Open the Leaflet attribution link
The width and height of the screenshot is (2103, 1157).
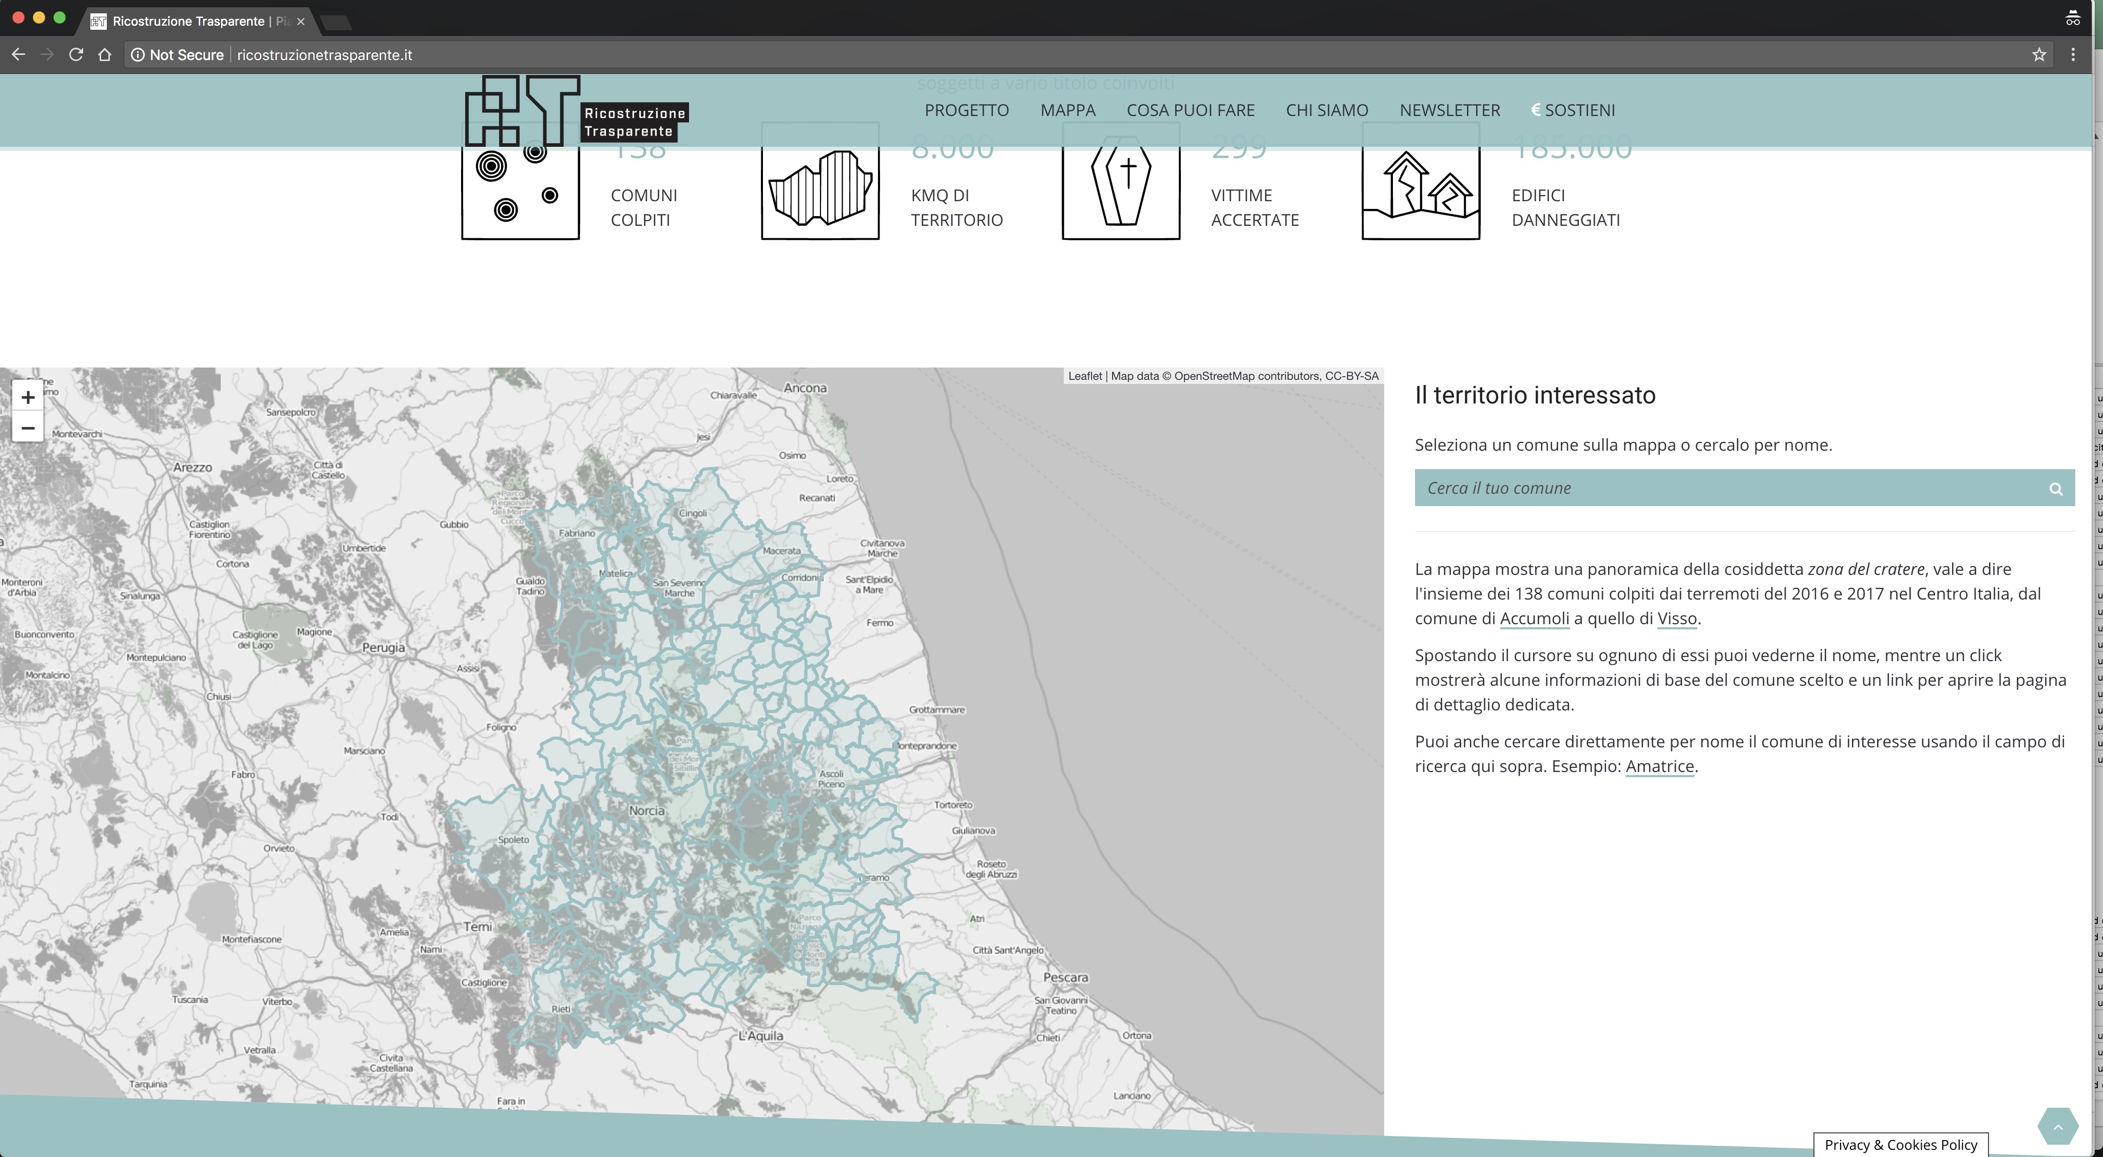click(1084, 376)
